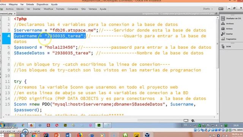
Task: Click the code editor vertical scrollbar thumb
Action: coord(218,44)
